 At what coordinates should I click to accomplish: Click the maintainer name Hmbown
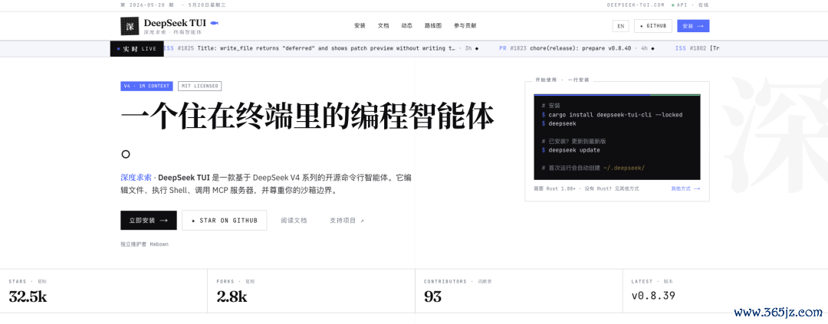click(x=159, y=244)
